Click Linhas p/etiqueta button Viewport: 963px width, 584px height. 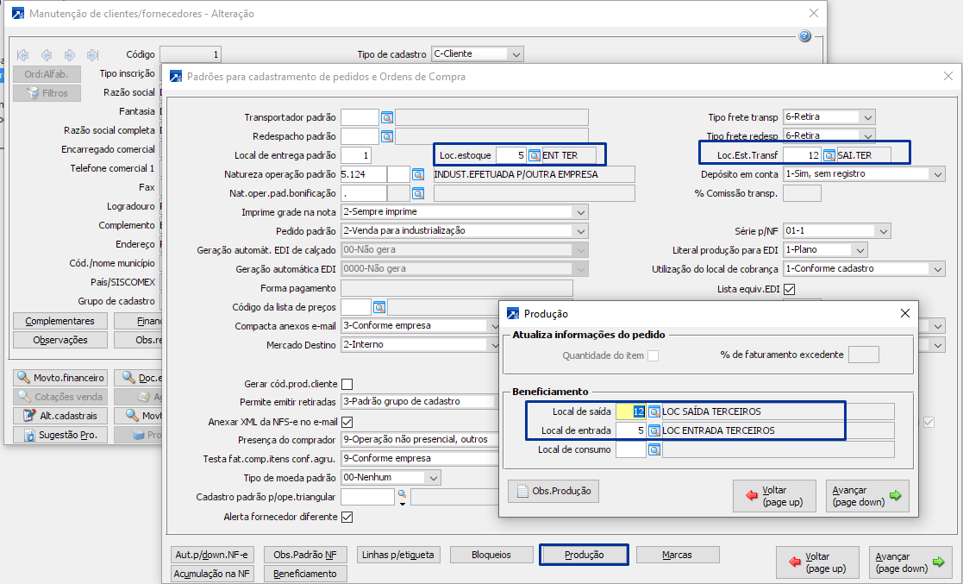pos(398,555)
